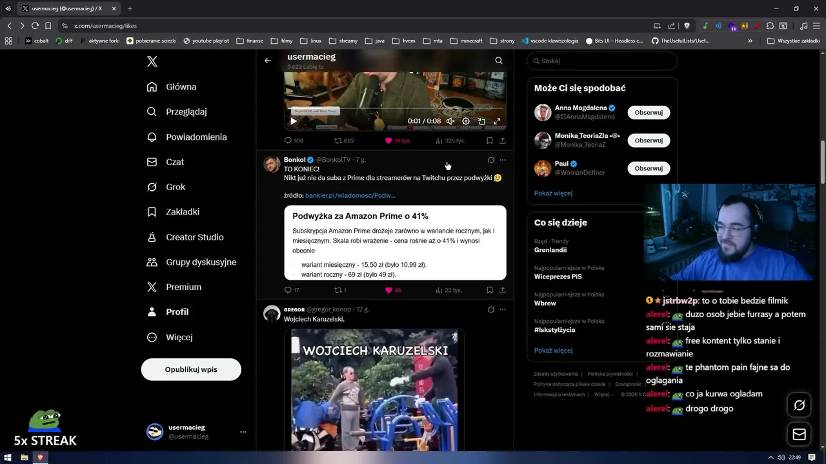Screen dimensions: 826x464
Task: Open X home logo in sidebar
Action: tap(152, 61)
